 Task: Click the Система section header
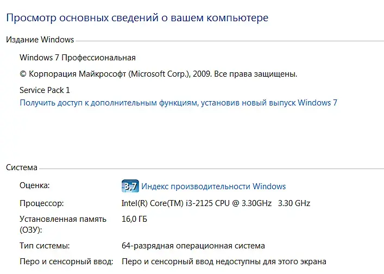coord(22,167)
